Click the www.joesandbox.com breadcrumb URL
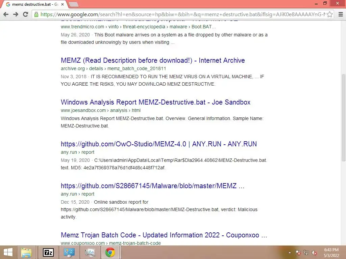The height and width of the screenshot is (259, 346). (101, 110)
